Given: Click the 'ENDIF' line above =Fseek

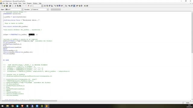Looking at the screenshot, I should 5,49.
